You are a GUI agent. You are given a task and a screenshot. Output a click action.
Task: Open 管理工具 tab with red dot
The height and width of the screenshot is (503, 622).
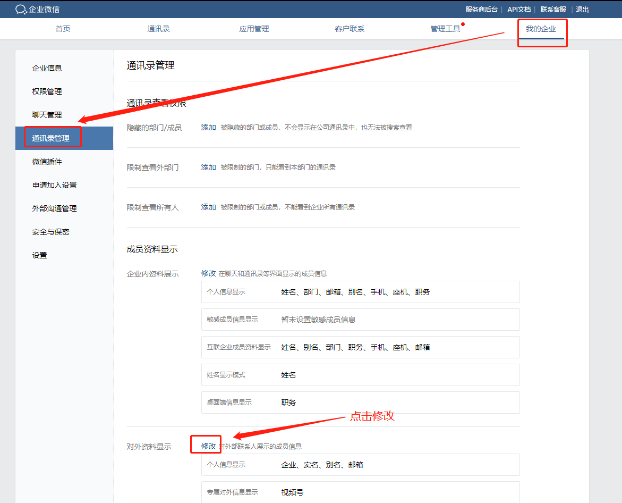tap(445, 29)
